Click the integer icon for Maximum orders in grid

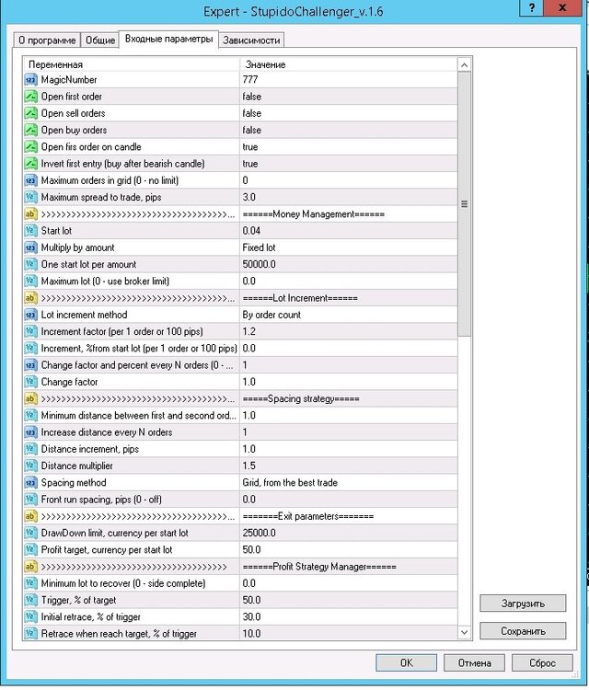pyautogui.click(x=30, y=180)
